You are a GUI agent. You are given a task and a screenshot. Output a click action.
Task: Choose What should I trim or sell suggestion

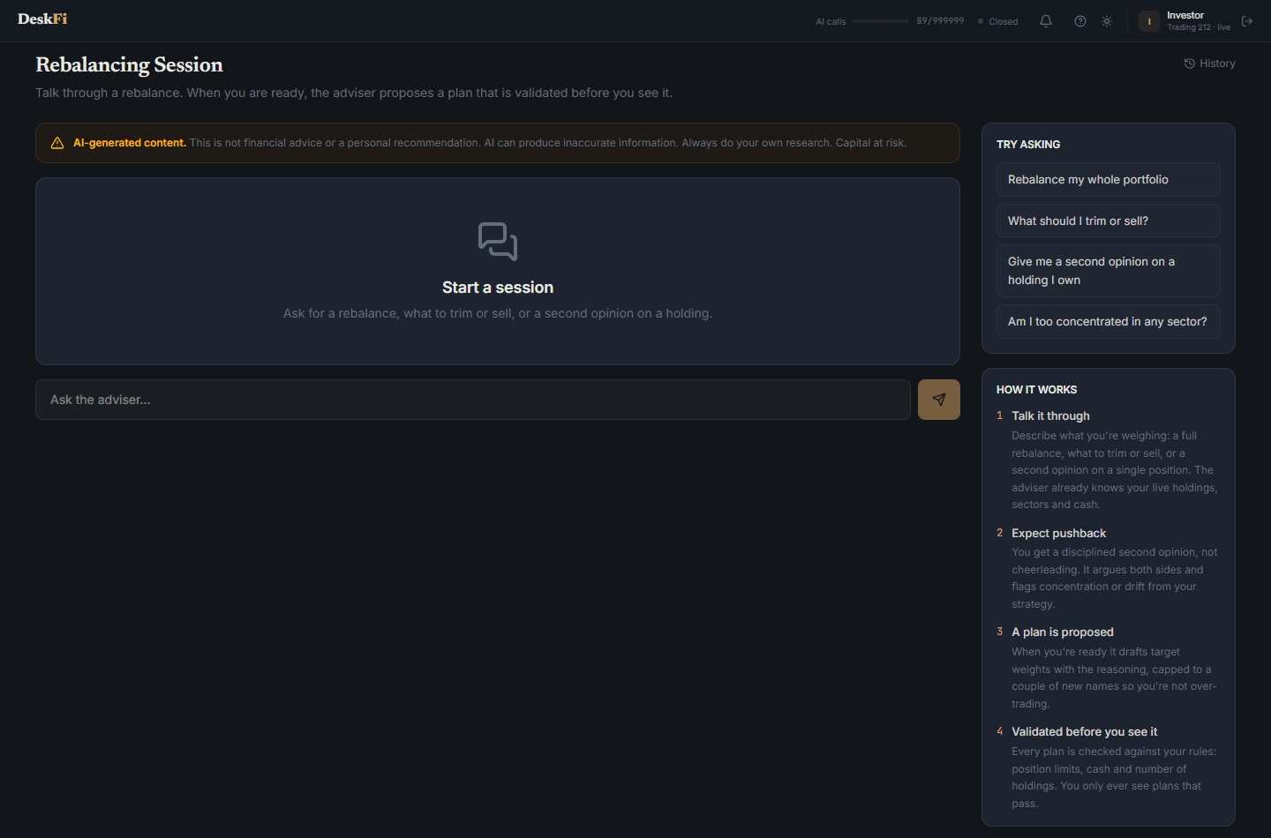(1109, 221)
